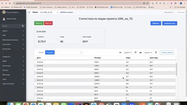Click the 3176 ₽ Затраты card value
This screenshot has height=105, width=187.
coord(41,41)
